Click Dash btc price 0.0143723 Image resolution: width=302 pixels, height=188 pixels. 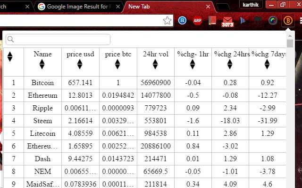[118, 159]
